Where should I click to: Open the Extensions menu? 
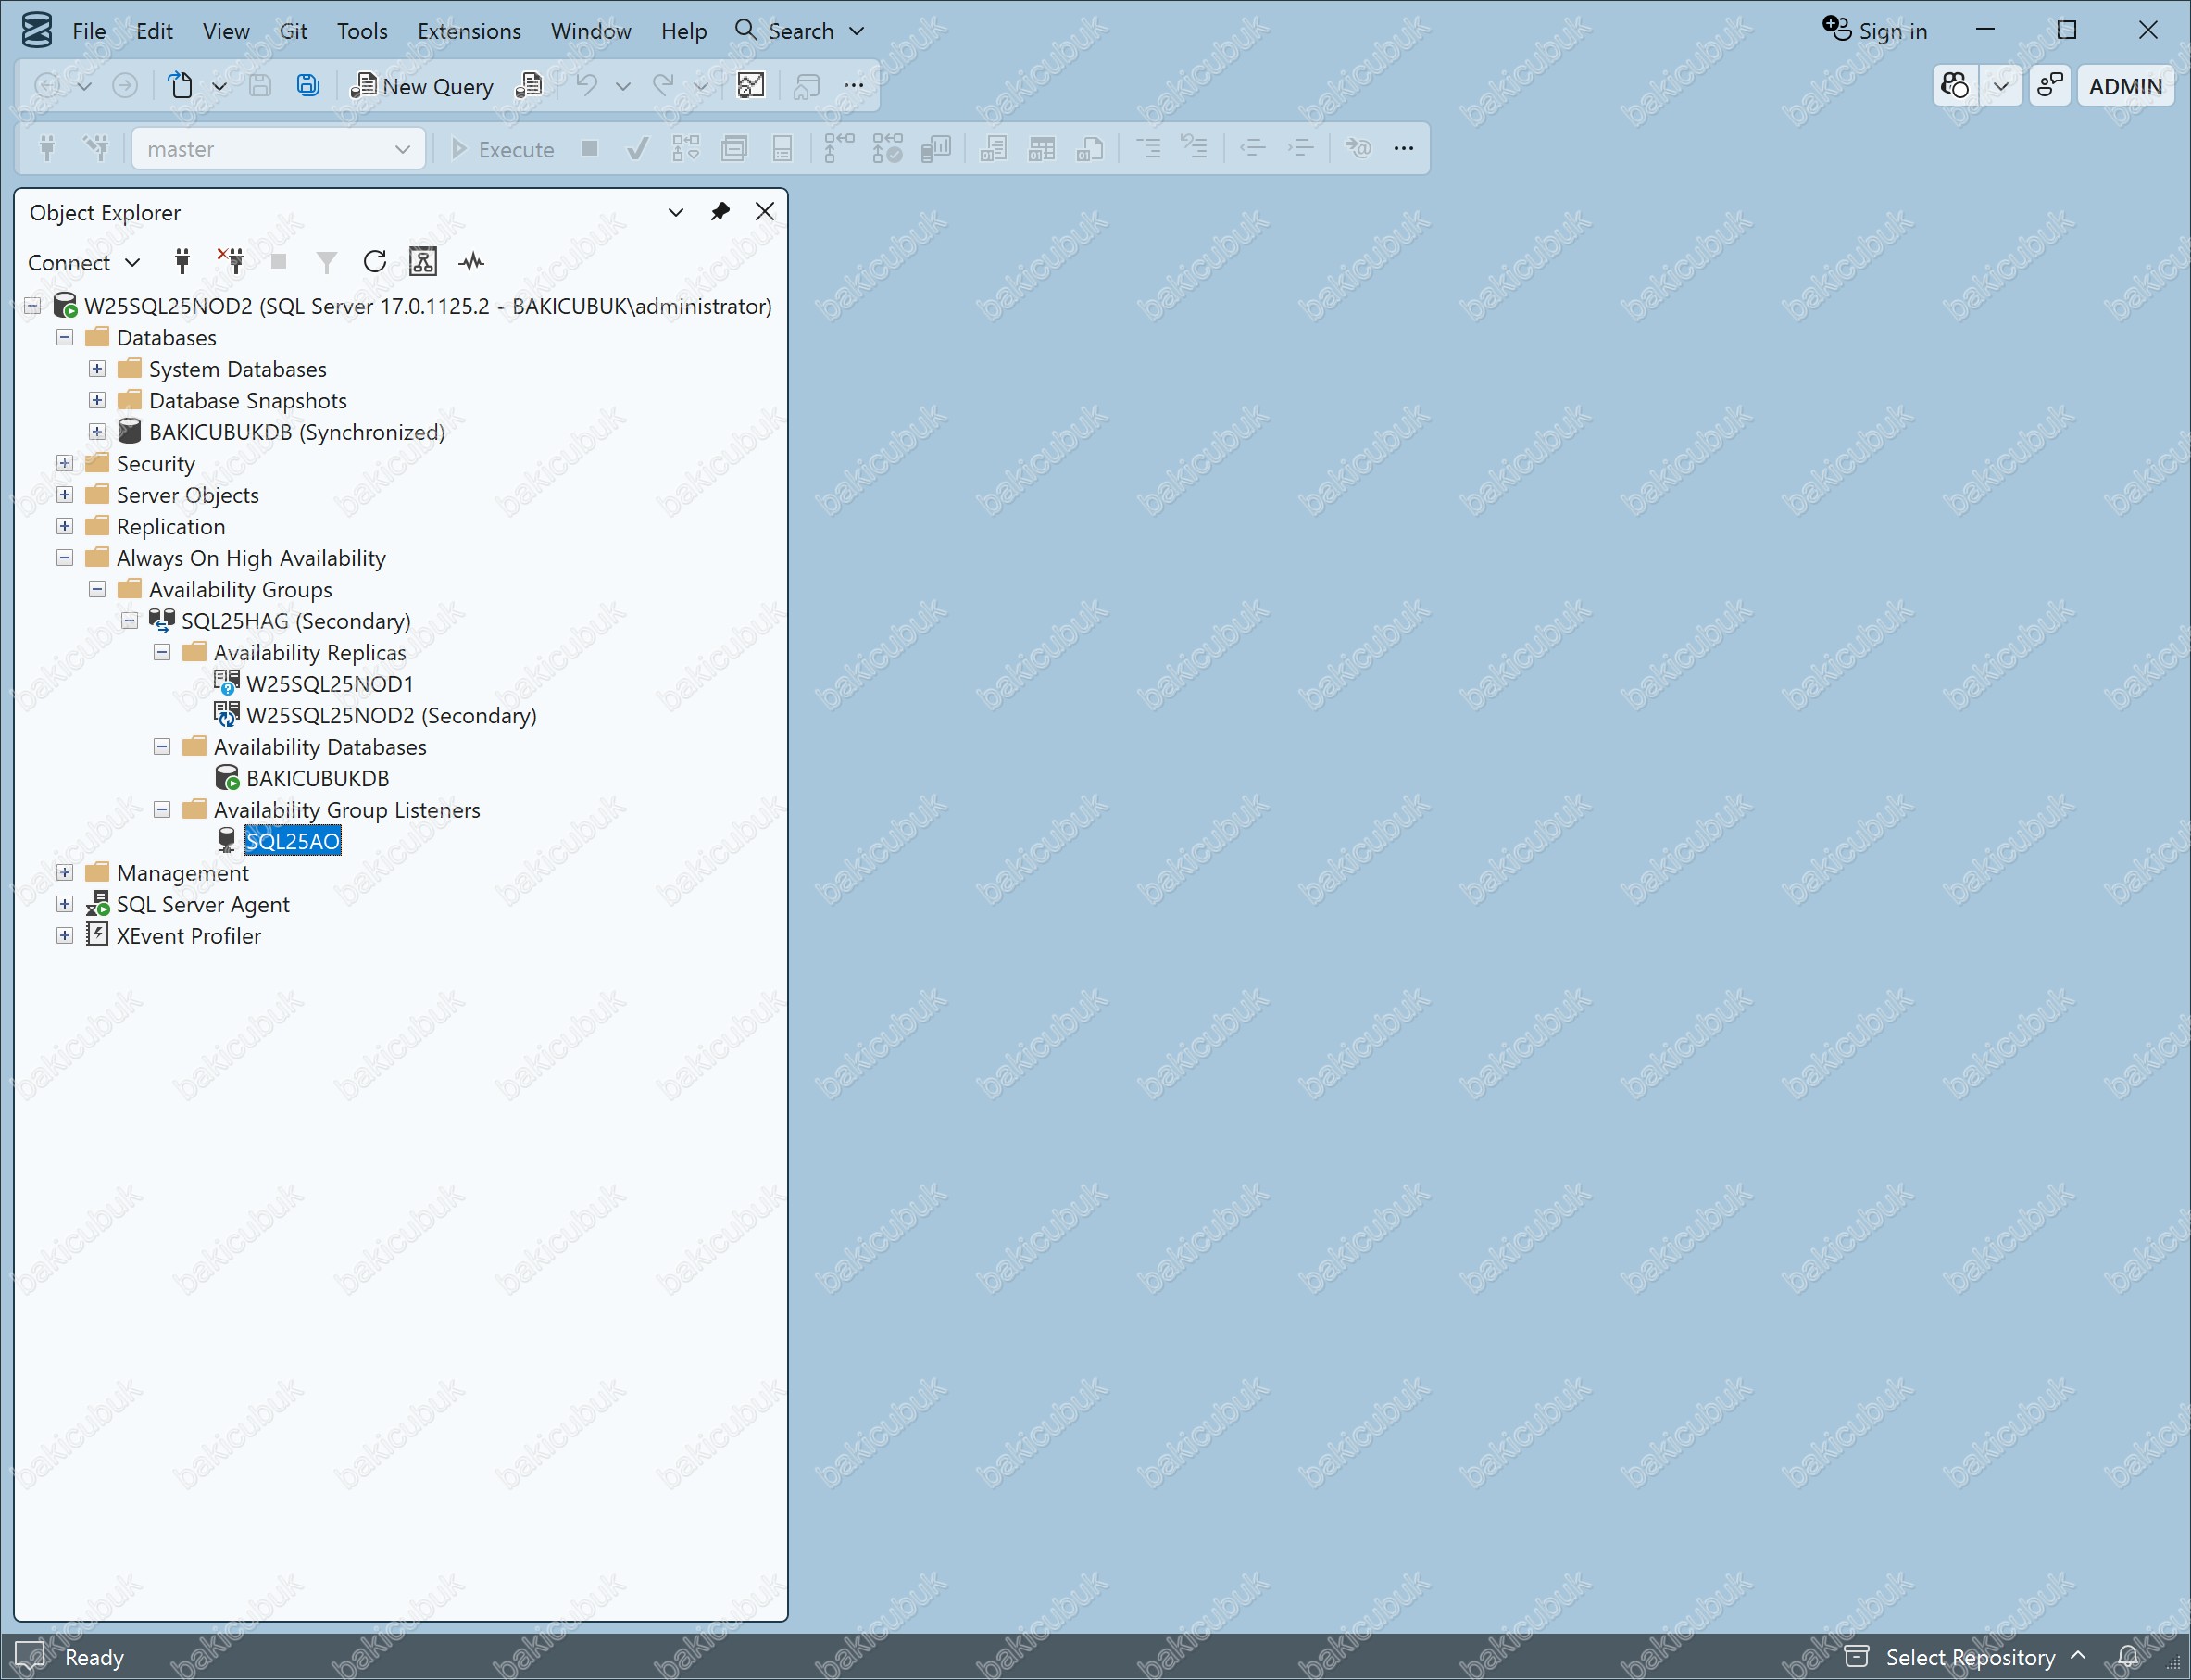tap(469, 31)
